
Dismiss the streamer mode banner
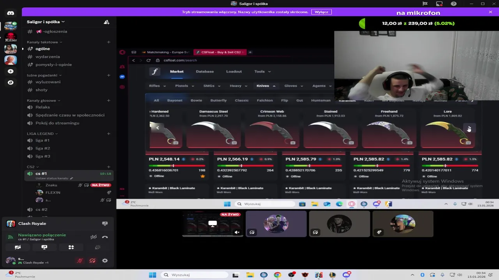coord(490,12)
